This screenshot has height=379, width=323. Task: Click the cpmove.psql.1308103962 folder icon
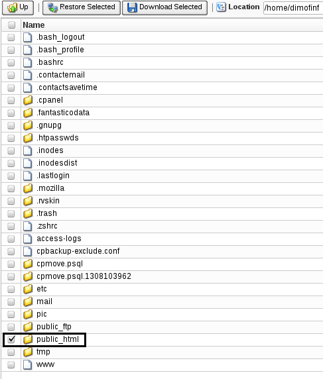pos(28,276)
